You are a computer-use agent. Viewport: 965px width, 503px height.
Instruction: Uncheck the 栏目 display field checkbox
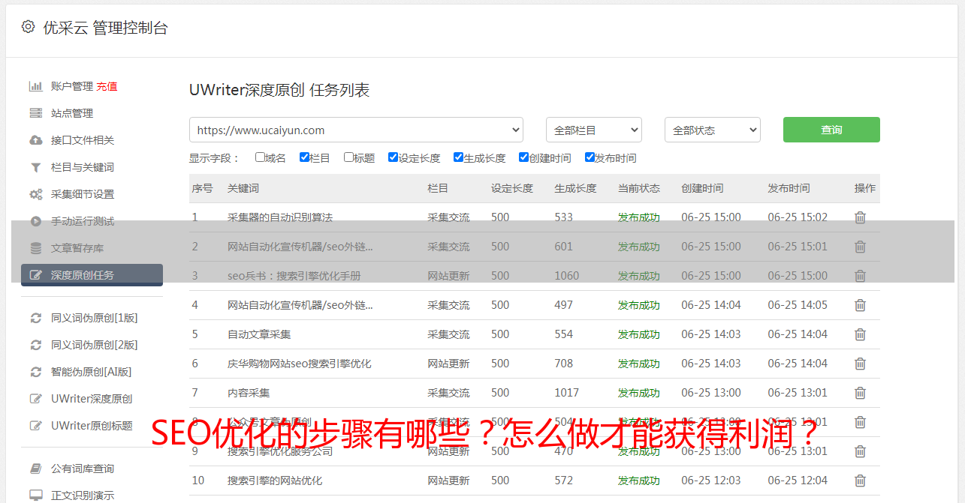click(x=304, y=157)
